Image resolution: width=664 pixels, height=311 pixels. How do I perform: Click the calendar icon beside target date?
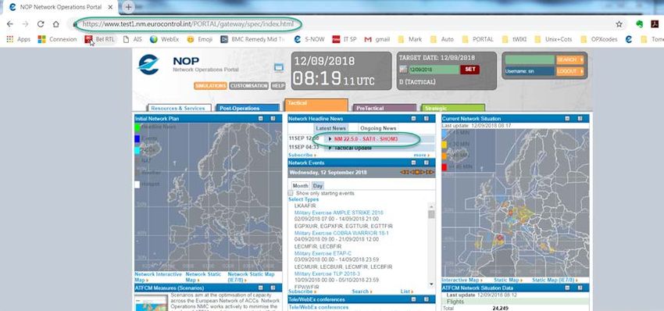tap(403, 70)
